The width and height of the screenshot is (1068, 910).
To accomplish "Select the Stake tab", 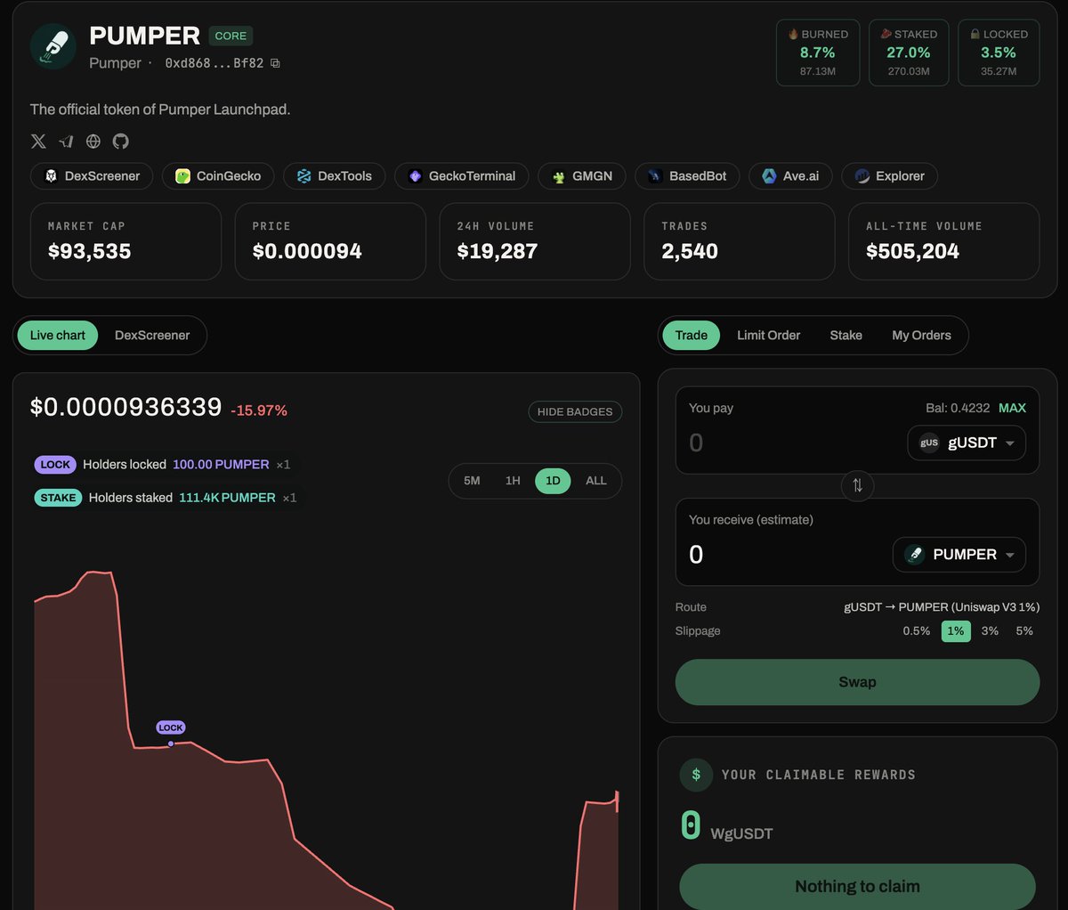I will [x=845, y=335].
